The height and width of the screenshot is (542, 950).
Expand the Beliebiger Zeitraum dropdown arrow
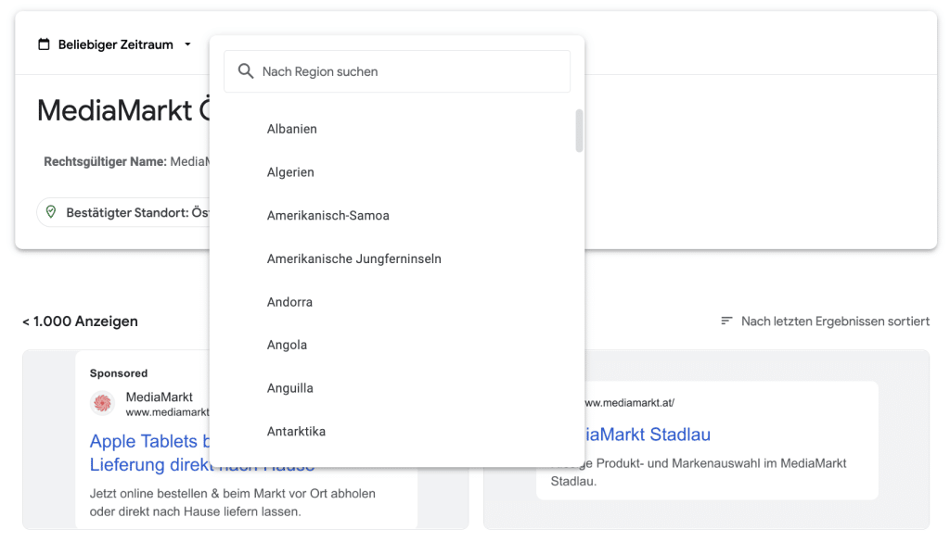click(187, 44)
